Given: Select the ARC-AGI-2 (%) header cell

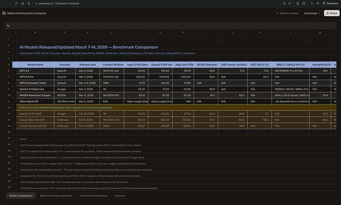Looking at the screenshot, I should tap(260, 65).
